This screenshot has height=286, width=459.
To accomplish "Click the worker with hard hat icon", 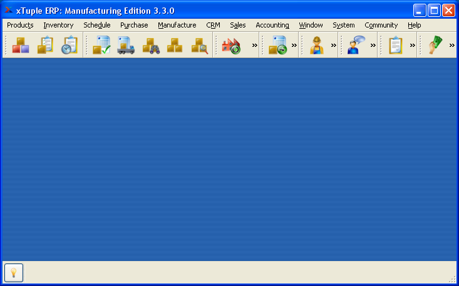I will [x=317, y=45].
